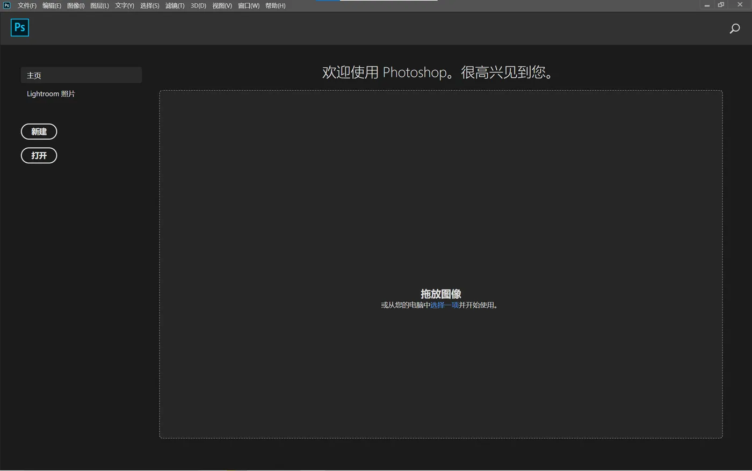Open the search magnifier icon
Viewport: 752px width, 471px height.
tap(735, 28)
